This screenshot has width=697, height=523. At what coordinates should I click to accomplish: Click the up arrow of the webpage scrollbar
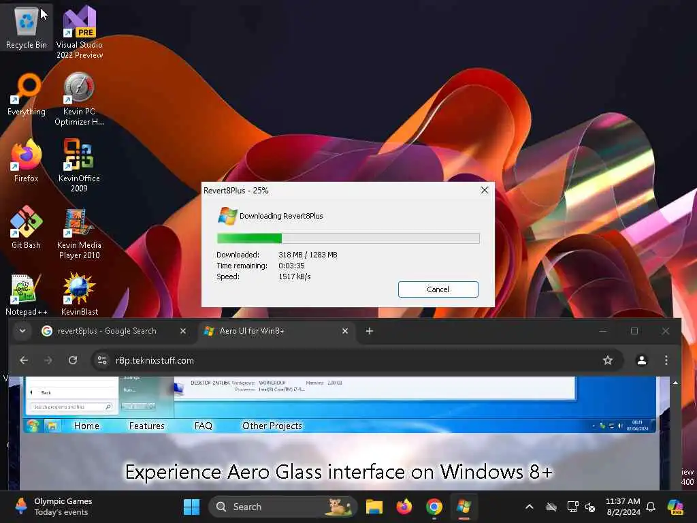pos(675,383)
